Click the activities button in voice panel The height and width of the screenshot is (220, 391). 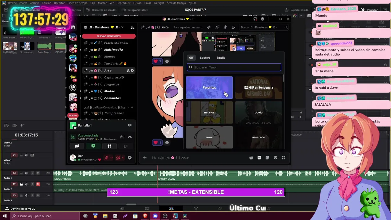(x=109, y=146)
